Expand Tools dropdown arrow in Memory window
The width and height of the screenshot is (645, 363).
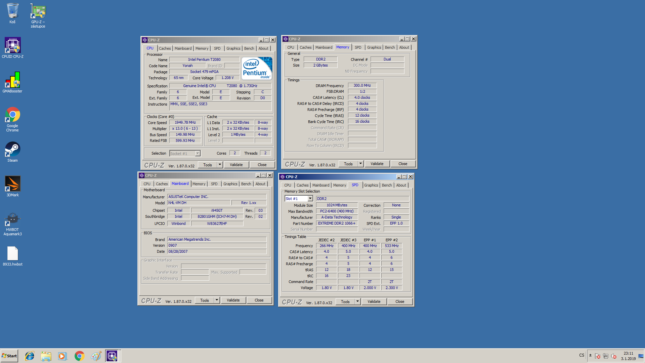pyautogui.click(x=360, y=164)
